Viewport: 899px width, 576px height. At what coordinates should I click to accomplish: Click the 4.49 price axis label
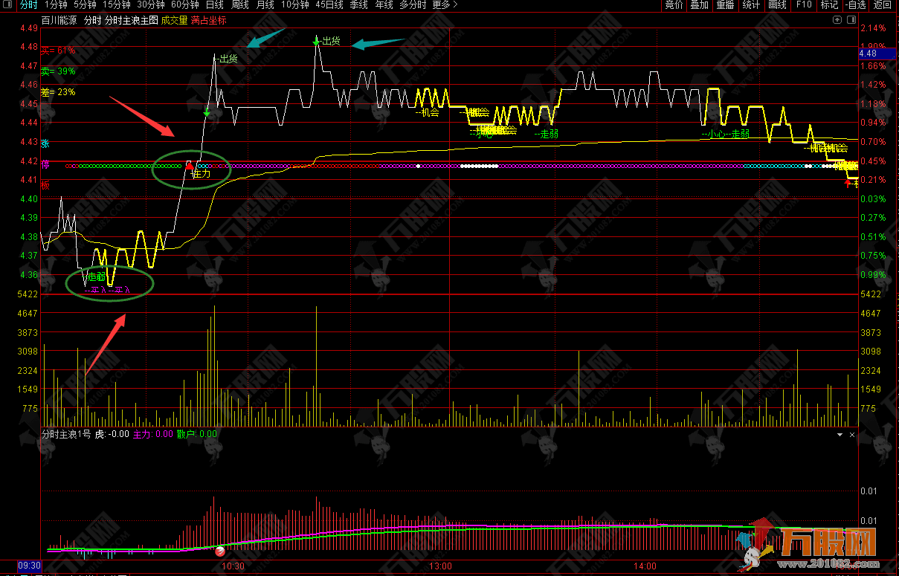tap(29, 28)
